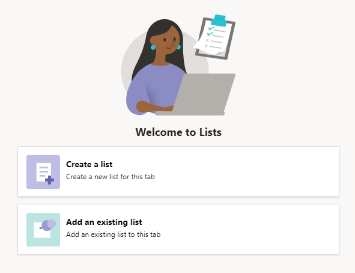Viewport: 355px width, 273px height.
Task: Click the Add an existing list pin icon
Action: point(43,230)
